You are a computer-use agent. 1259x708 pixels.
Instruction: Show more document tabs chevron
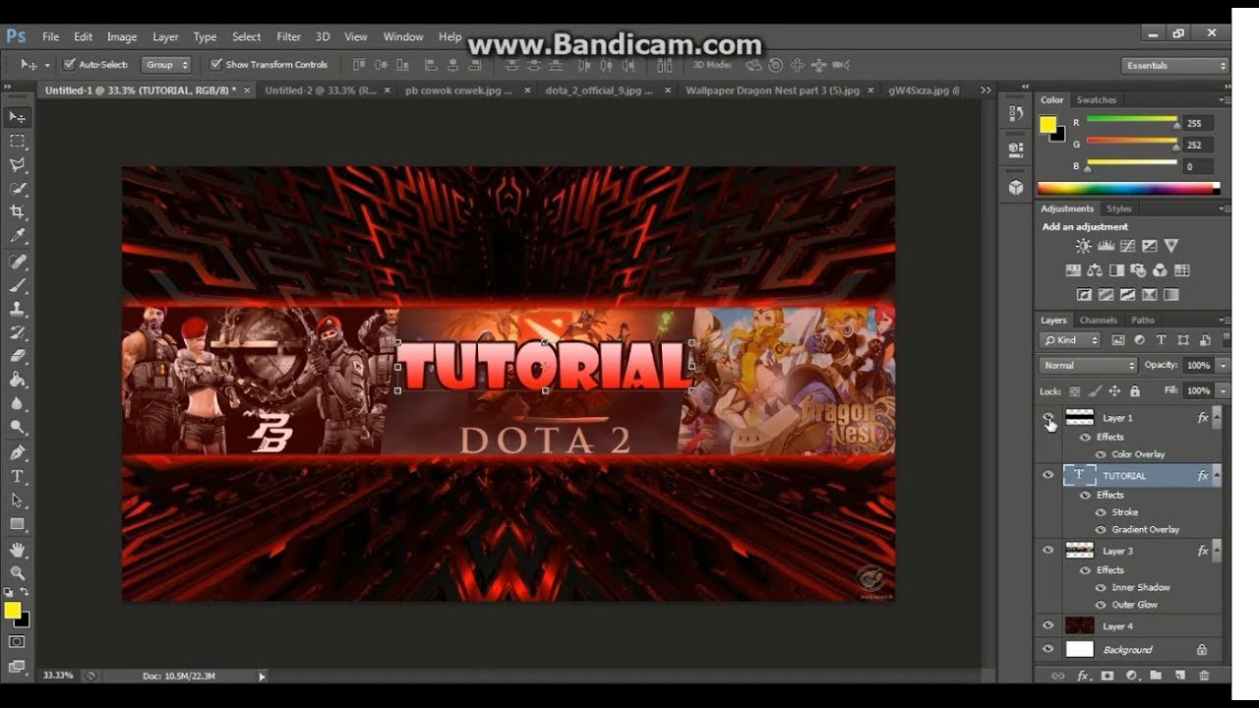pyautogui.click(x=986, y=89)
